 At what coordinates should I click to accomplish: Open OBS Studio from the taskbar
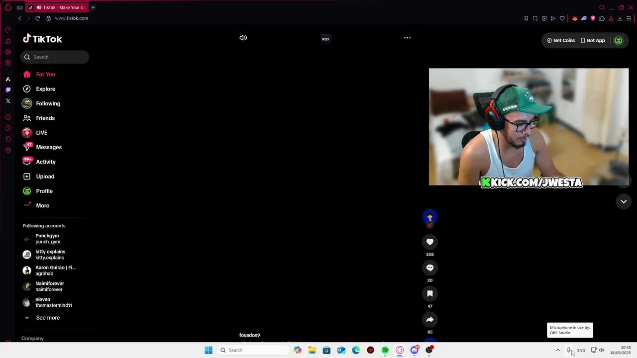click(x=429, y=350)
